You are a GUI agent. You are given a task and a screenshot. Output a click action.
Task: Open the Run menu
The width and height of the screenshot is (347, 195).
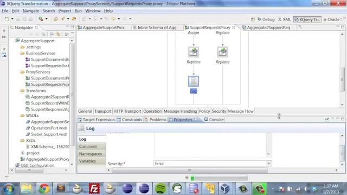pos(78,11)
